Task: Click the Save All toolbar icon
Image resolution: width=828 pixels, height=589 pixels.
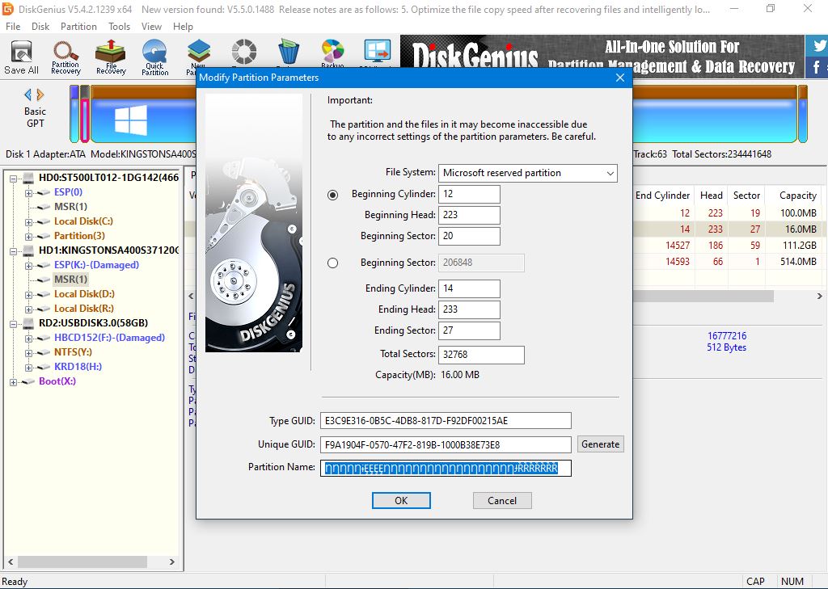Action: pyautogui.click(x=21, y=57)
